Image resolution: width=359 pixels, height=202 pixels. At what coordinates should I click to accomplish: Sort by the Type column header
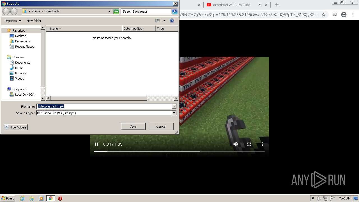tap(167, 29)
